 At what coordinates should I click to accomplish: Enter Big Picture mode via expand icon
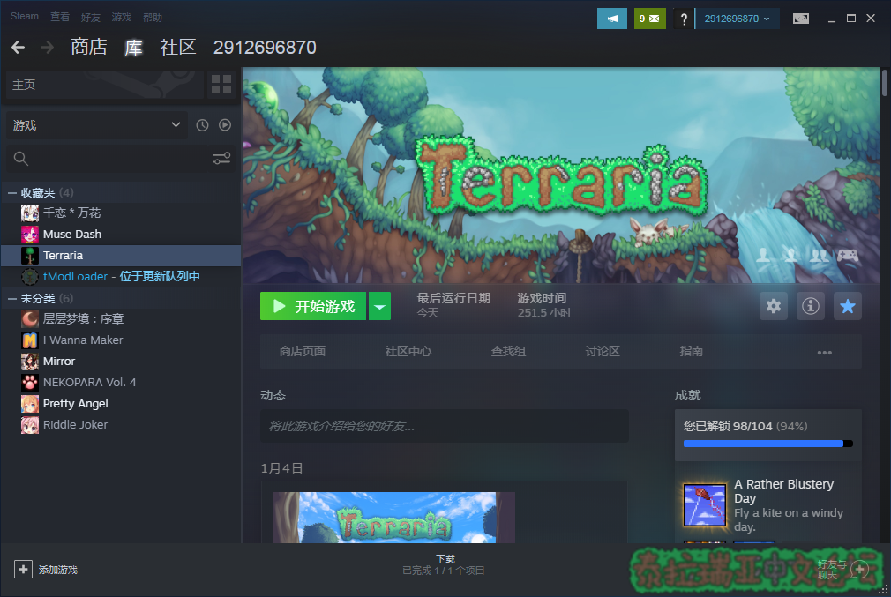801,19
